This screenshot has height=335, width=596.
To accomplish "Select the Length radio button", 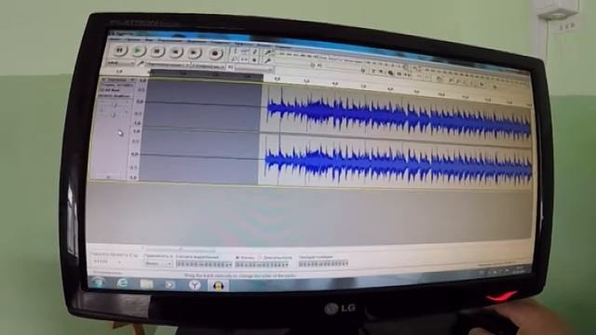I will tap(261, 258).
